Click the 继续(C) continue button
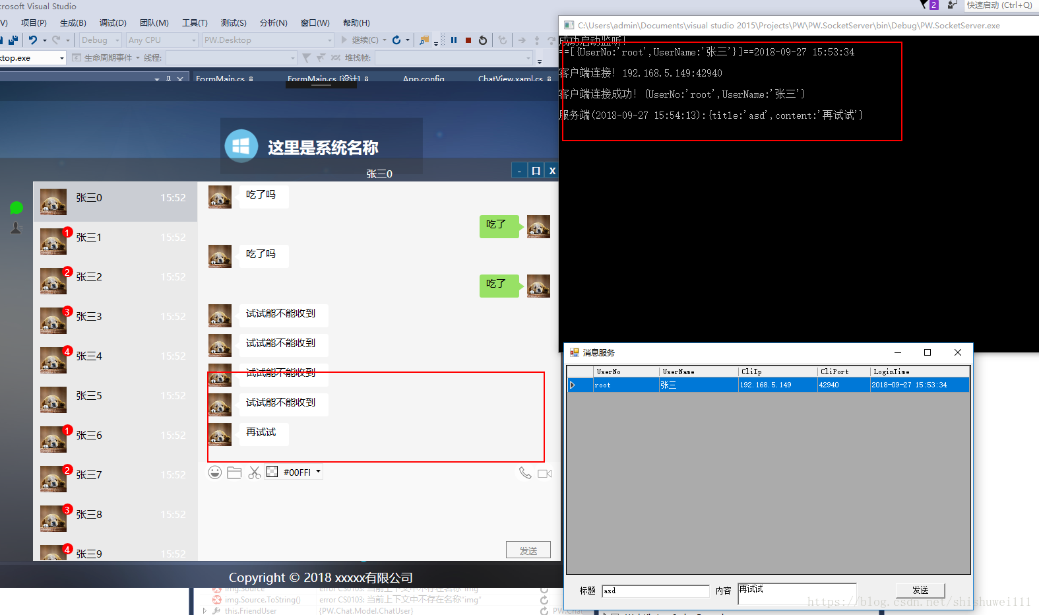The image size is (1039, 615). (x=360, y=40)
